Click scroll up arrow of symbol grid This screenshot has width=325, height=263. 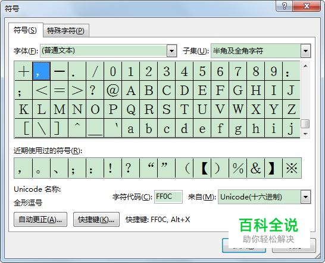click(305, 66)
